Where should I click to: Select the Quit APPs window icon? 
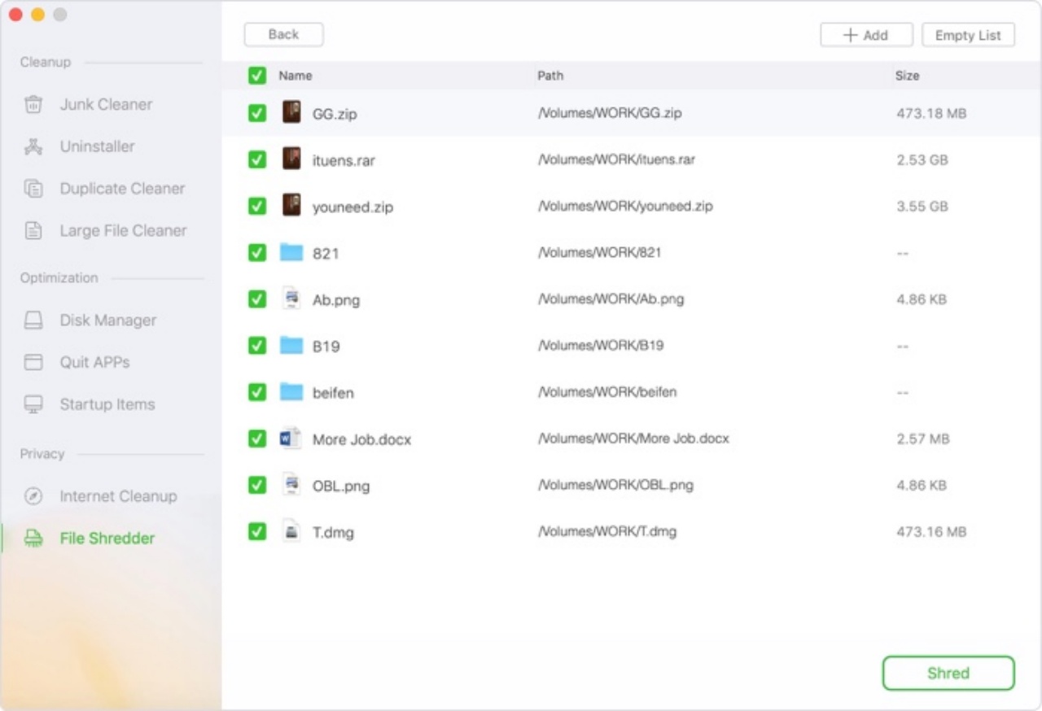point(33,363)
